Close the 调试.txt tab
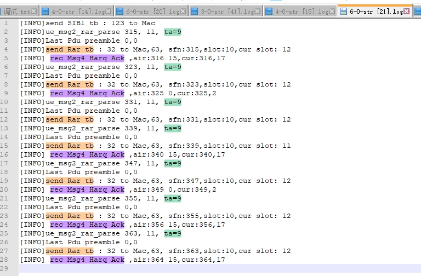421x276 pixels. point(34,12)
